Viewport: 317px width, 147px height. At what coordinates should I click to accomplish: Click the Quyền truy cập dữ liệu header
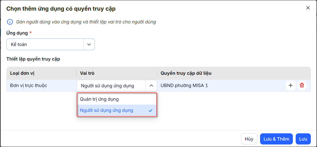point(186,73)
